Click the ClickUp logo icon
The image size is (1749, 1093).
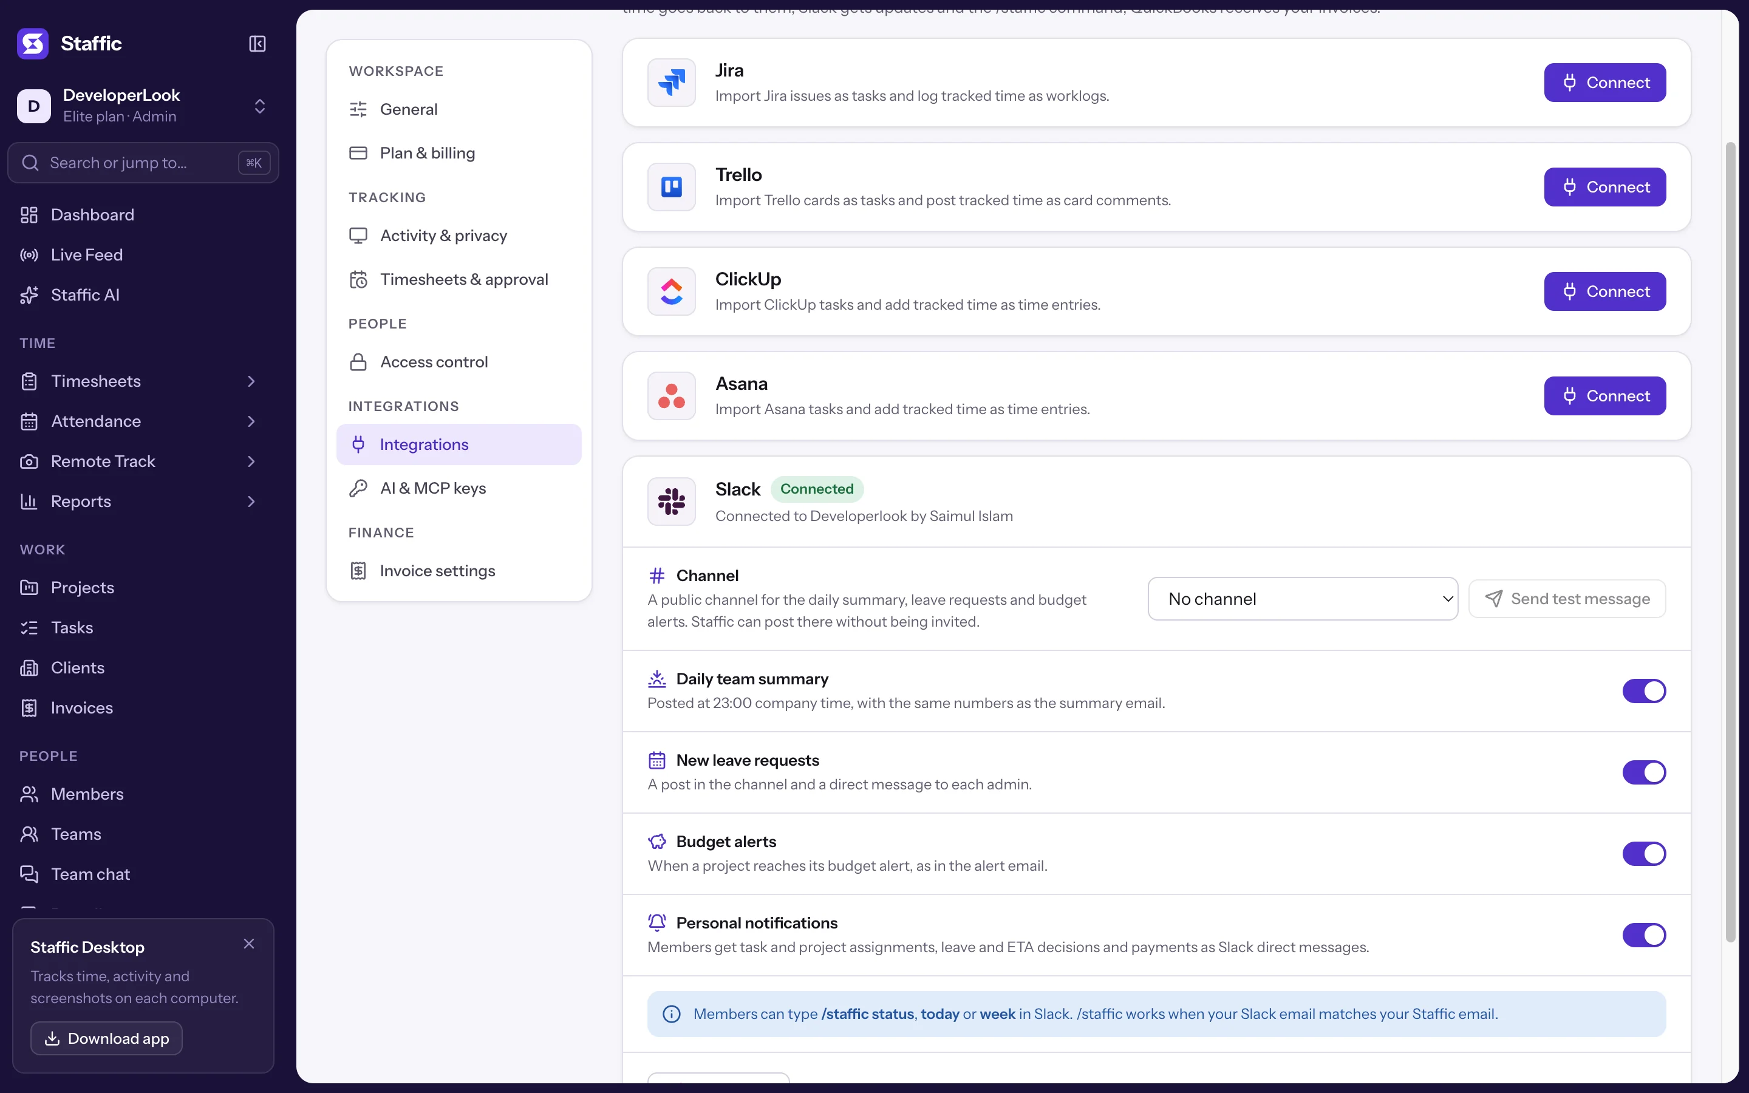[672, 291]
